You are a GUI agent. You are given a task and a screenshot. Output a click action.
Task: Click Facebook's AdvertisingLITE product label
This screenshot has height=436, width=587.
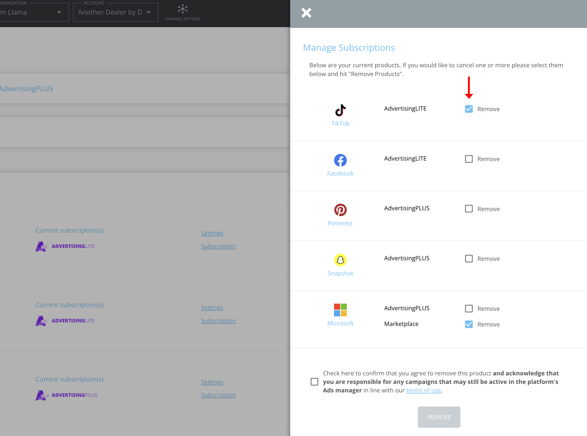tap(405, 158)
